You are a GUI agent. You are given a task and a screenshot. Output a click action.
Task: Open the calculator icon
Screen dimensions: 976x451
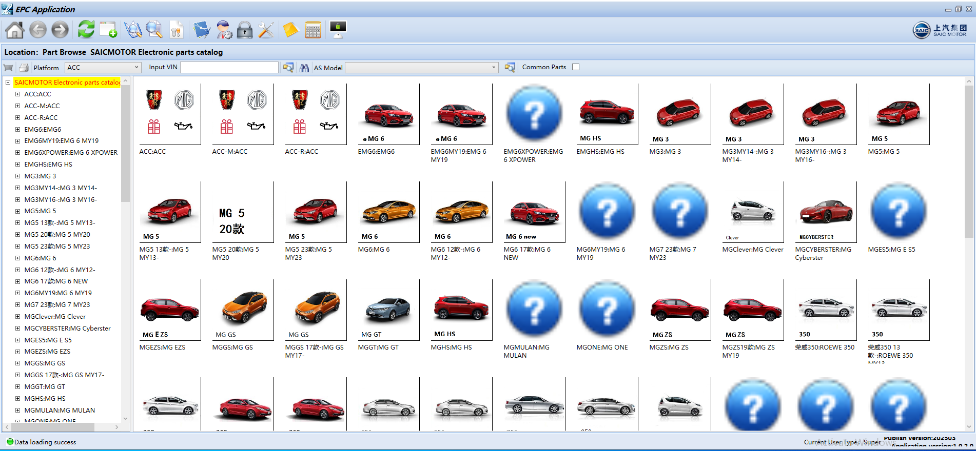click(x=313, y=30)
